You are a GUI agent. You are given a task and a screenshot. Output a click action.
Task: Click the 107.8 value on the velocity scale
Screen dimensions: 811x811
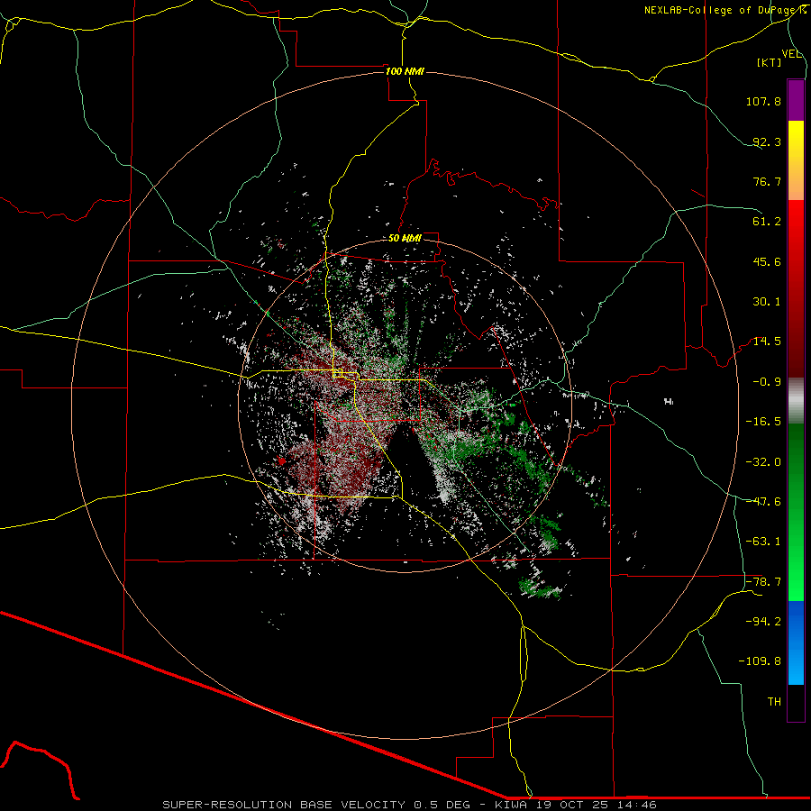tap(763, 101)
